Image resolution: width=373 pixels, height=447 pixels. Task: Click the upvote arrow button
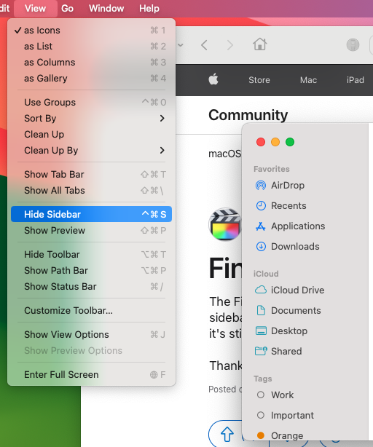coord(227,434)
